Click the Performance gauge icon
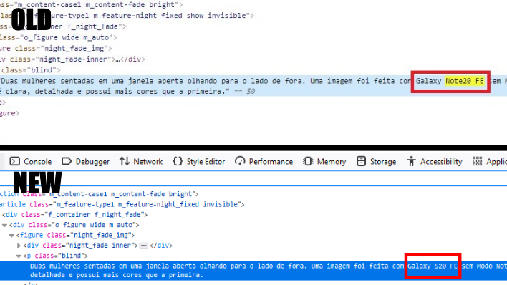The width and height of the screenshot is (507, 285). [x=240, y=161]
